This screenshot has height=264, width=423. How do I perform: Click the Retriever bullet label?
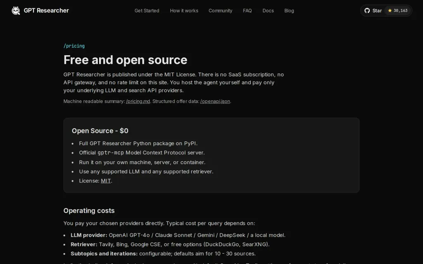(x=84, y=244)
